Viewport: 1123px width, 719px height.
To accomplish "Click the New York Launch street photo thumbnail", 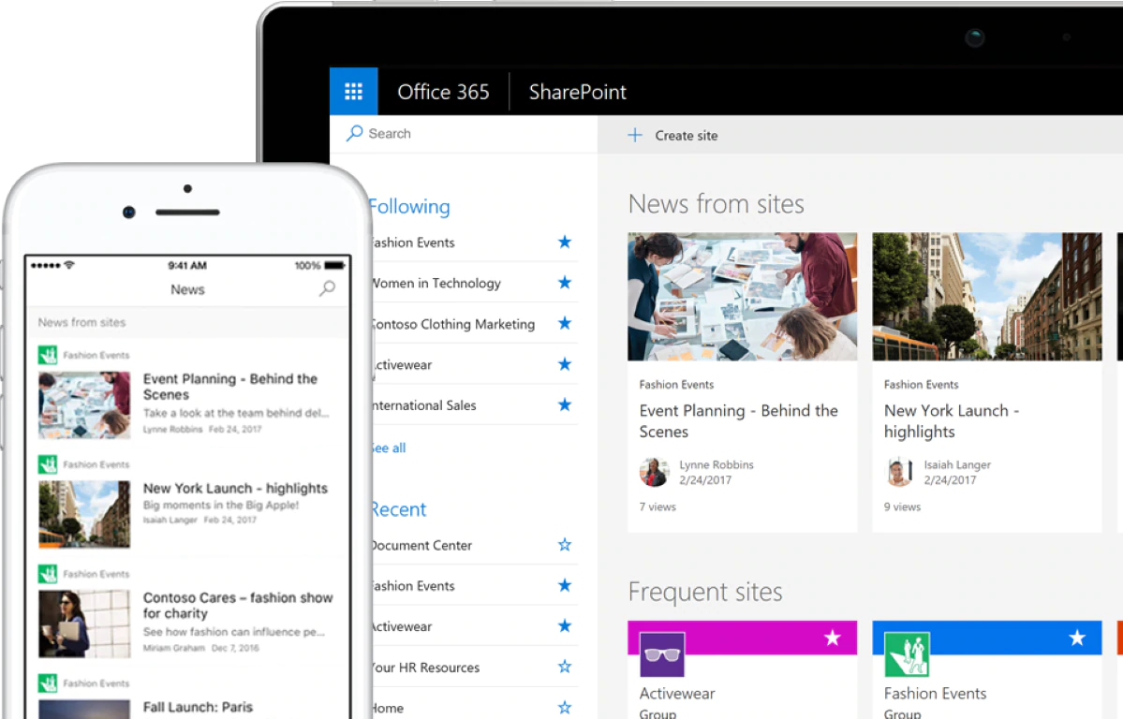I will coord(986,297).
